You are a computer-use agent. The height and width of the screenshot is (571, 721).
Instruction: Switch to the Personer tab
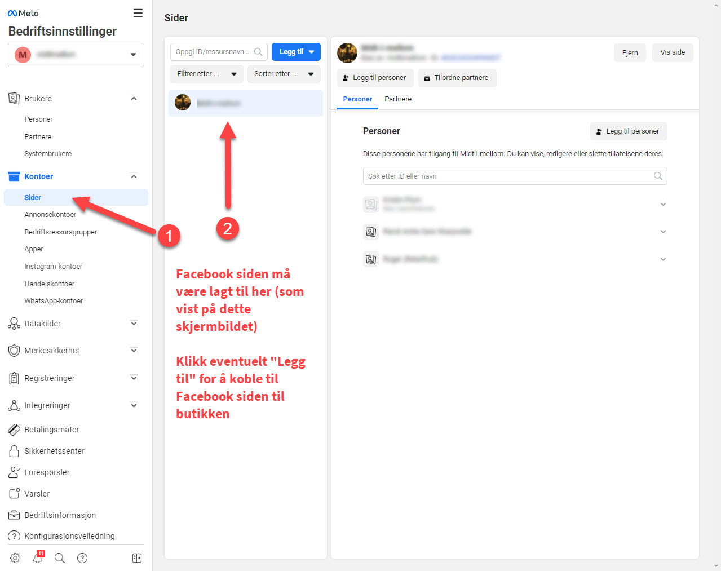pyautogui.click(x=357, y=99)
